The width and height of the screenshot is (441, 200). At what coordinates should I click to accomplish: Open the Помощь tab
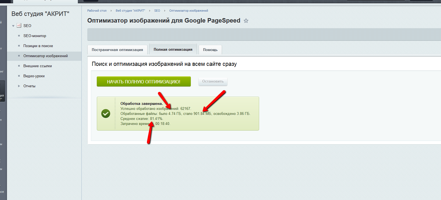(x=210, y=50)
